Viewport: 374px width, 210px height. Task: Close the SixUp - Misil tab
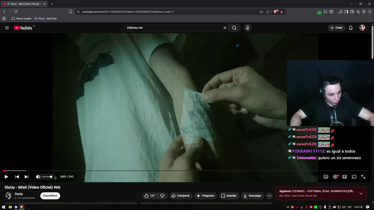[x=45, y=4]
